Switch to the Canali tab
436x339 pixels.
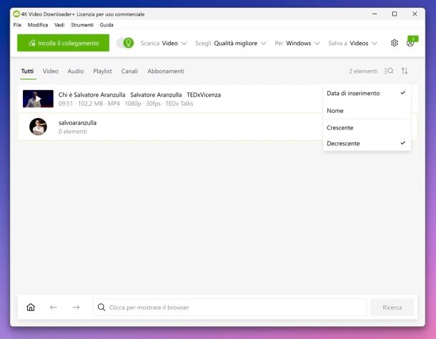coord(129,72)
